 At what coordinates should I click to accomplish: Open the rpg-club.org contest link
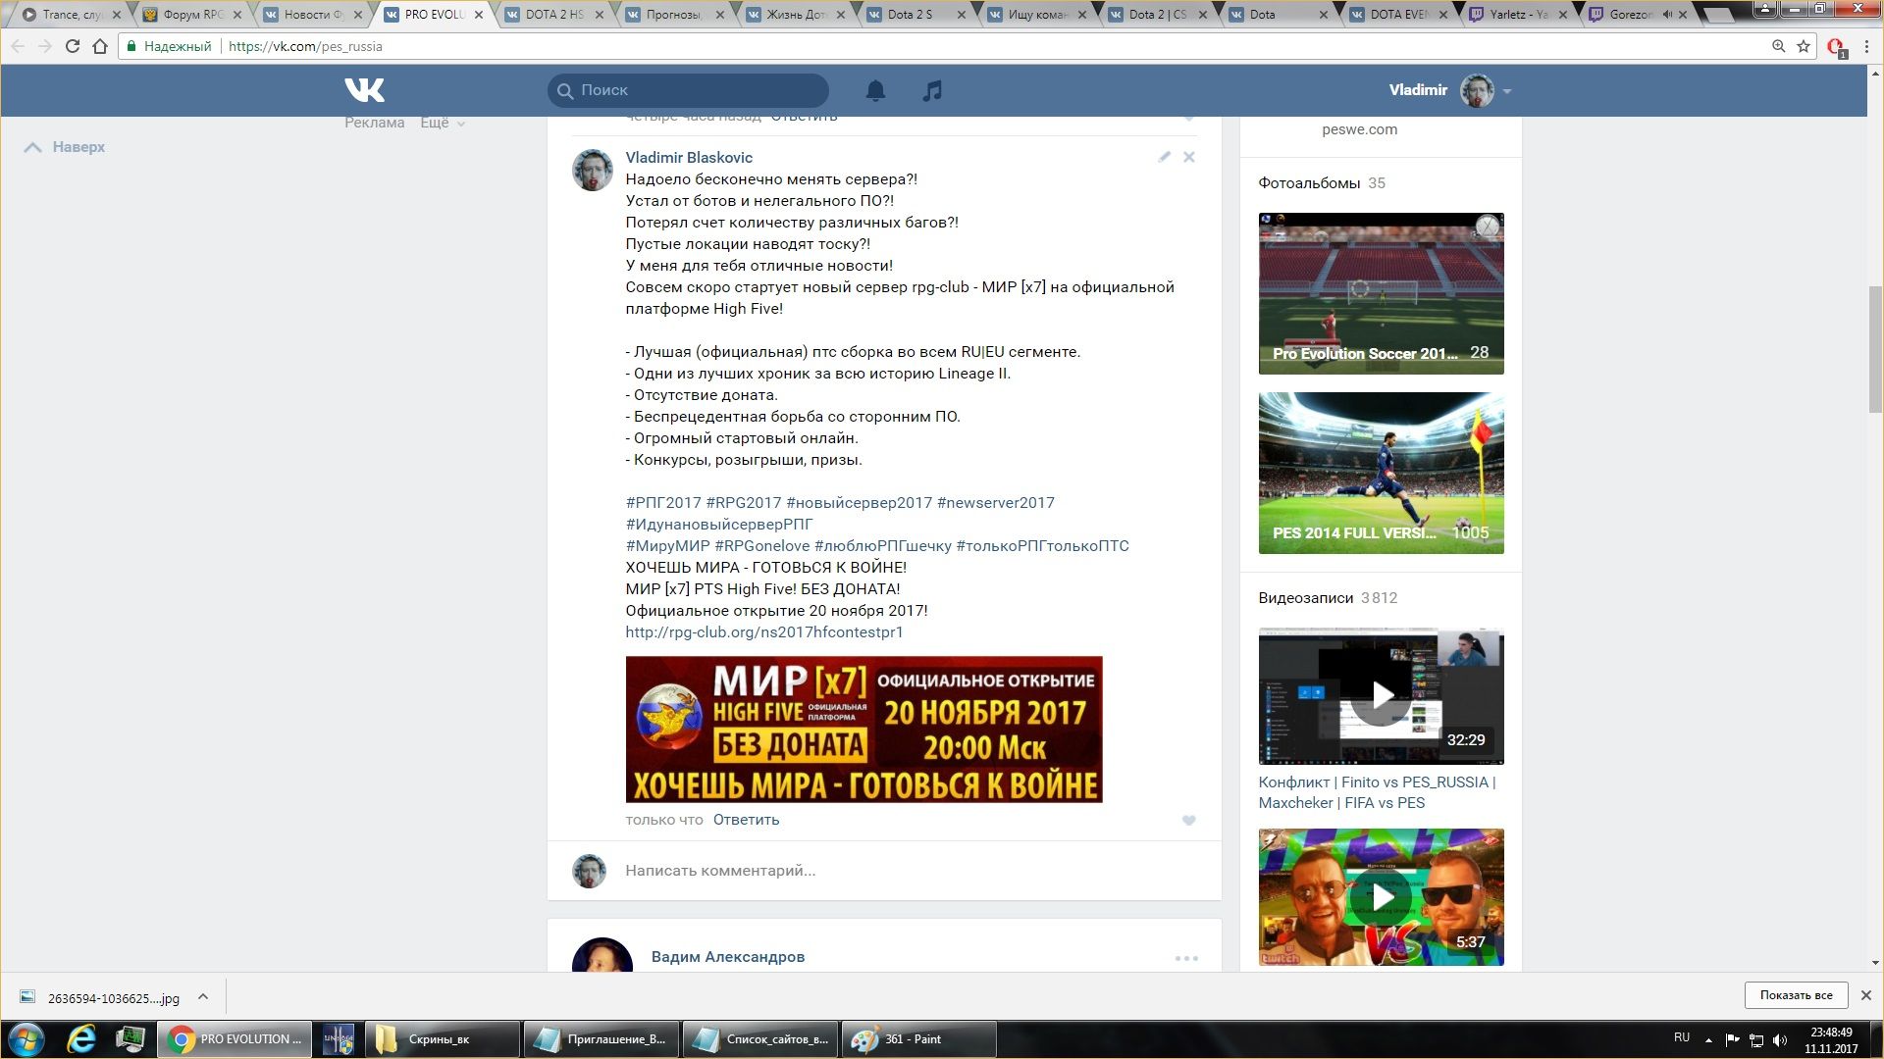coord(763,632)
